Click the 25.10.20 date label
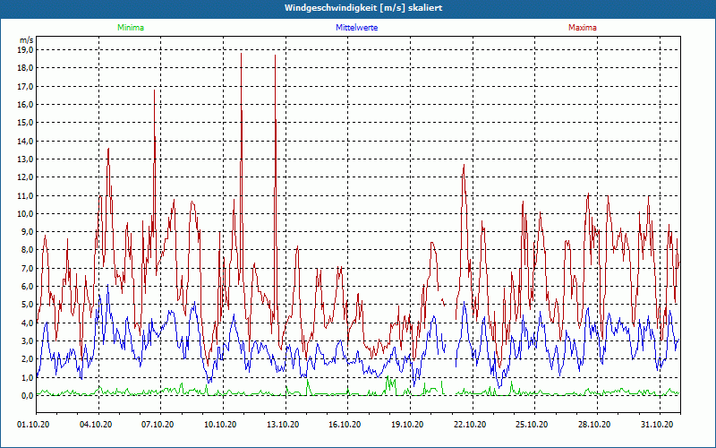 (x=532, y=425)
